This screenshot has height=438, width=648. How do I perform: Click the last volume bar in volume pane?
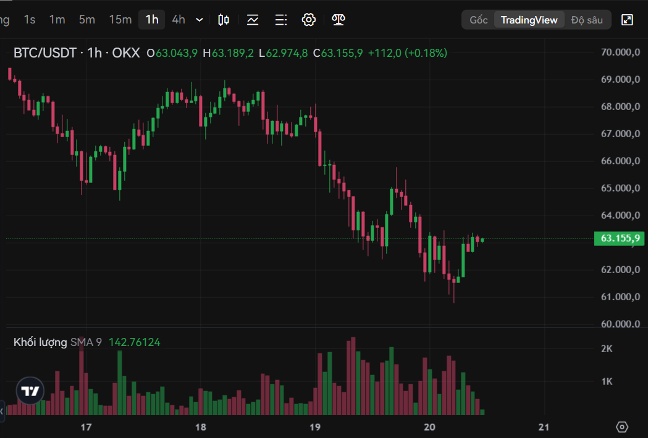tap(482, 413)
